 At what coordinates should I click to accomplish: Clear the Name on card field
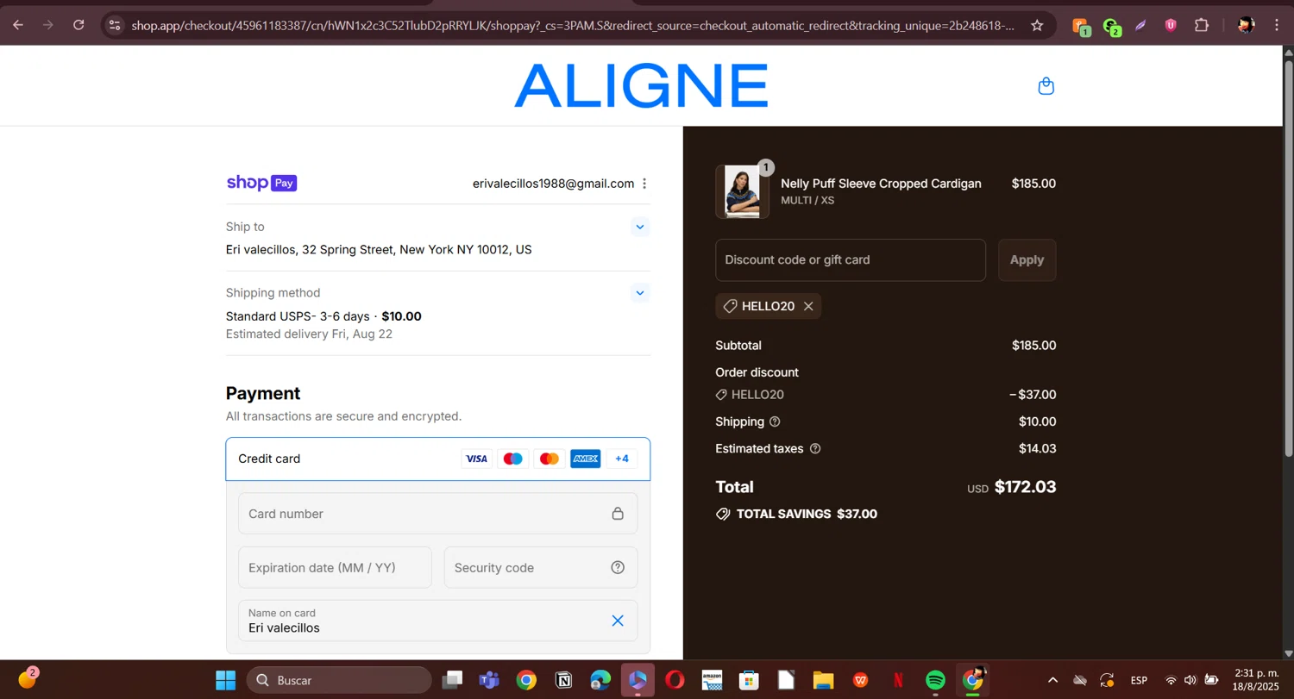click(x=618, y=621)
